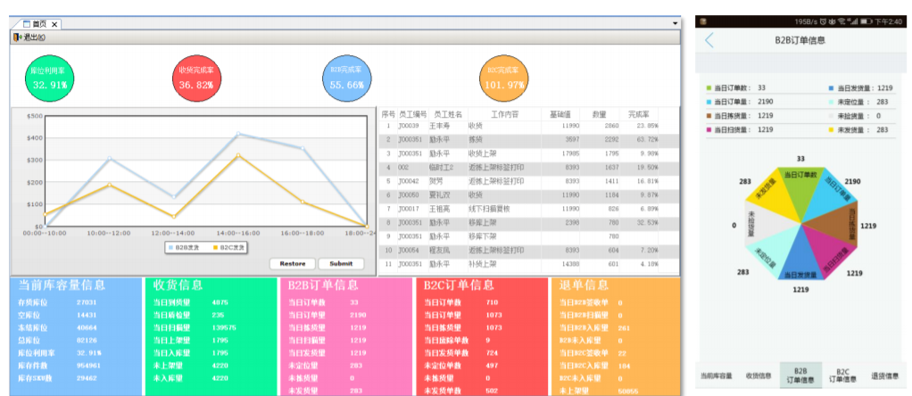Tap the mobile legend entry 当日订单量 2190

click(739, 101)
